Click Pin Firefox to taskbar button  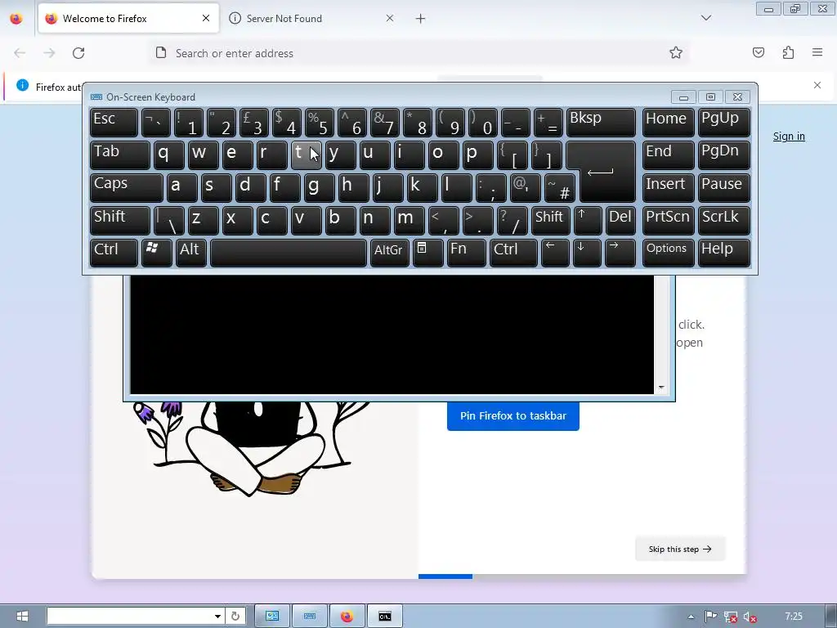pos(513,415)
